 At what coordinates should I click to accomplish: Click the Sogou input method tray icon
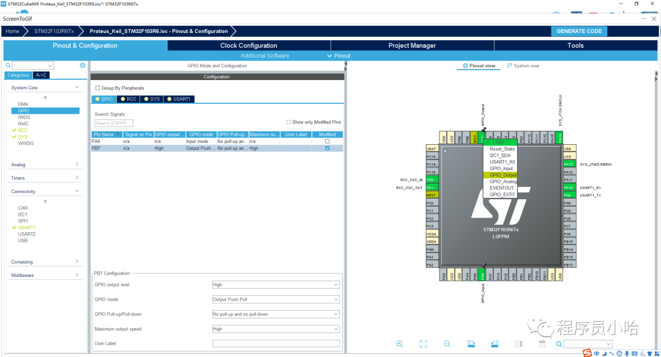(x=587, y=353)
